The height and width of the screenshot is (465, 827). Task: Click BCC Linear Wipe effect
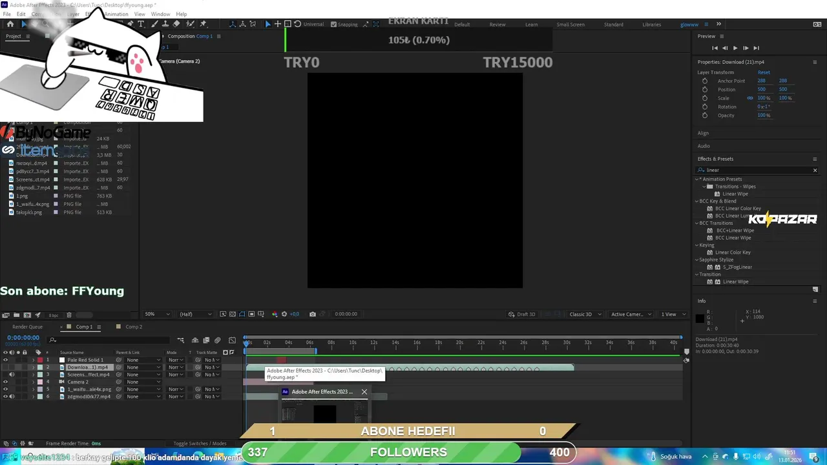[x=733, y=238]
